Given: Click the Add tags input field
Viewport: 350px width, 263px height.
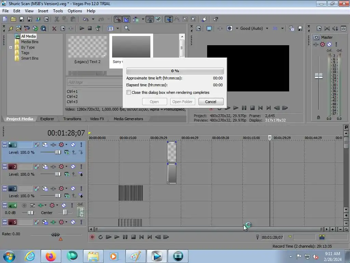Looking at the screenshot, I should 94,82.
